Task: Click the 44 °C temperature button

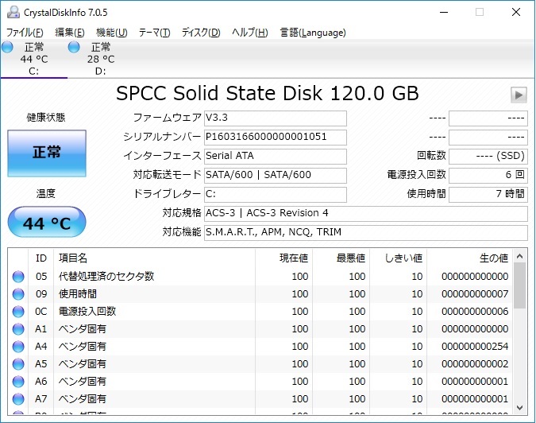Action: coord(47,222)
